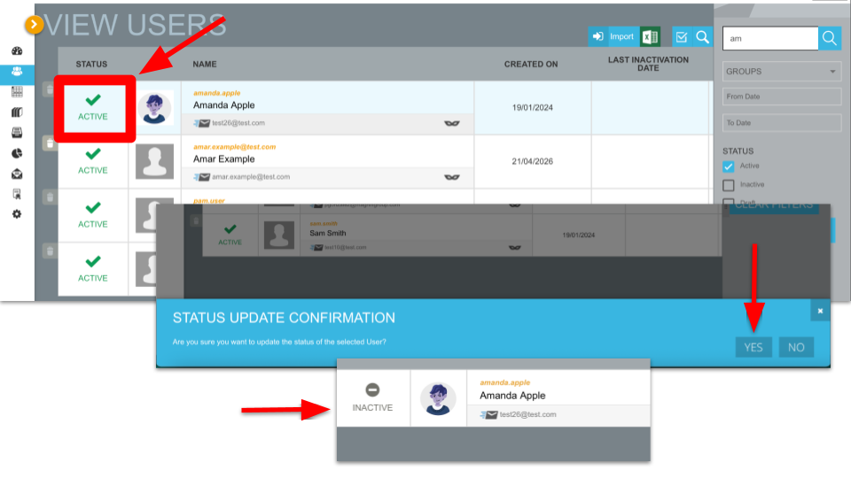This screenshot has width=851, height=478.
Task: Click the 21/04/2026 date for Amar Example
Action: (533, 161)
